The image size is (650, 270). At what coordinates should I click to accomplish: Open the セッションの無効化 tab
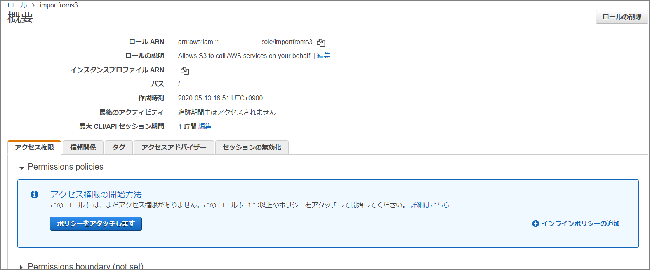point(252,147)
